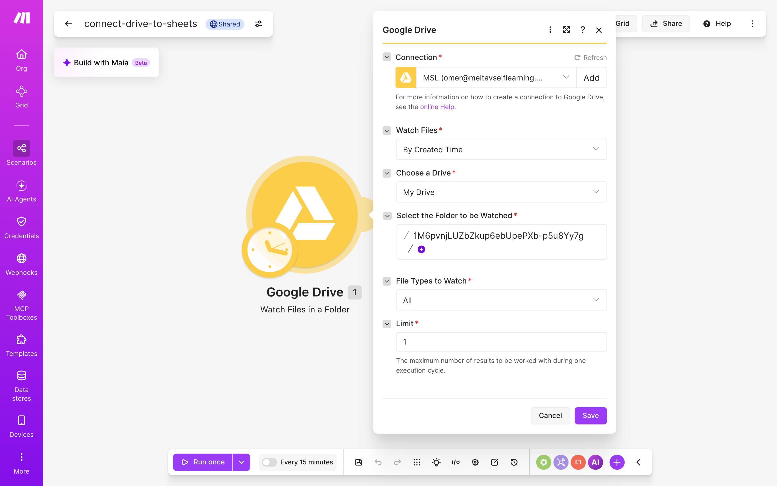Image resolution: width=777 pixels, height=486 pixels.
Task: Open AI Agents in the sidebar
Action: [22, 191]
